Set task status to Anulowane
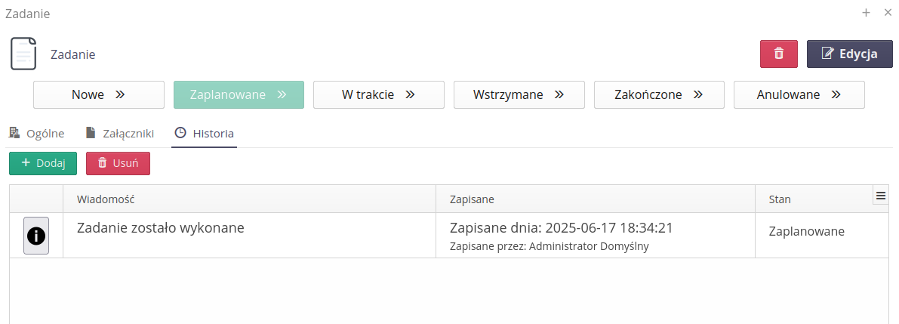899x324 pixels. 799,95
